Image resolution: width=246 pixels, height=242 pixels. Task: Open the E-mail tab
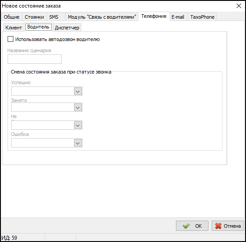[x=178, y=17]
